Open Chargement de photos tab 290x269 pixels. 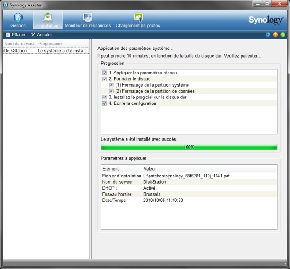point(138,20)
